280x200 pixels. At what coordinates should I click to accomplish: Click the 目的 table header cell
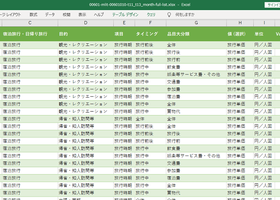pyautogui.click(x=86, y=34)
